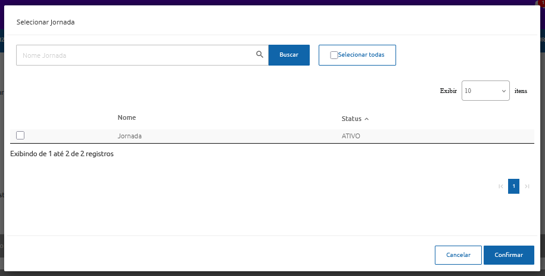Go to the last page arrow
The image size is (545, 276).
(x=527, y=187)
